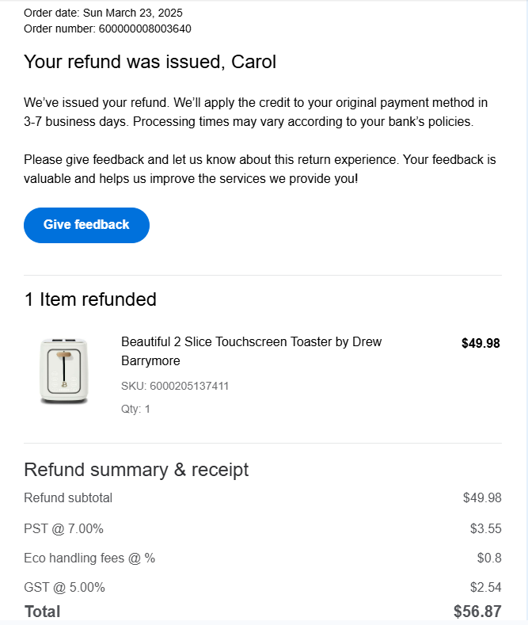Open the Beautiful 2 Slice Touchscreen Toaster title
This screenshot has height=625, width=528.
pyautogui.click(x=251, y=351)
